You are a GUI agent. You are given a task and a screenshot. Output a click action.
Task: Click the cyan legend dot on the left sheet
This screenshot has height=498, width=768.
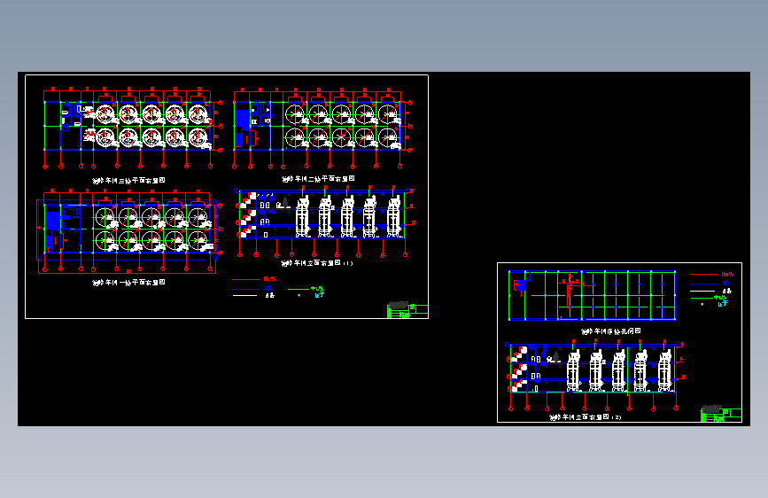[x=299, y=296]
